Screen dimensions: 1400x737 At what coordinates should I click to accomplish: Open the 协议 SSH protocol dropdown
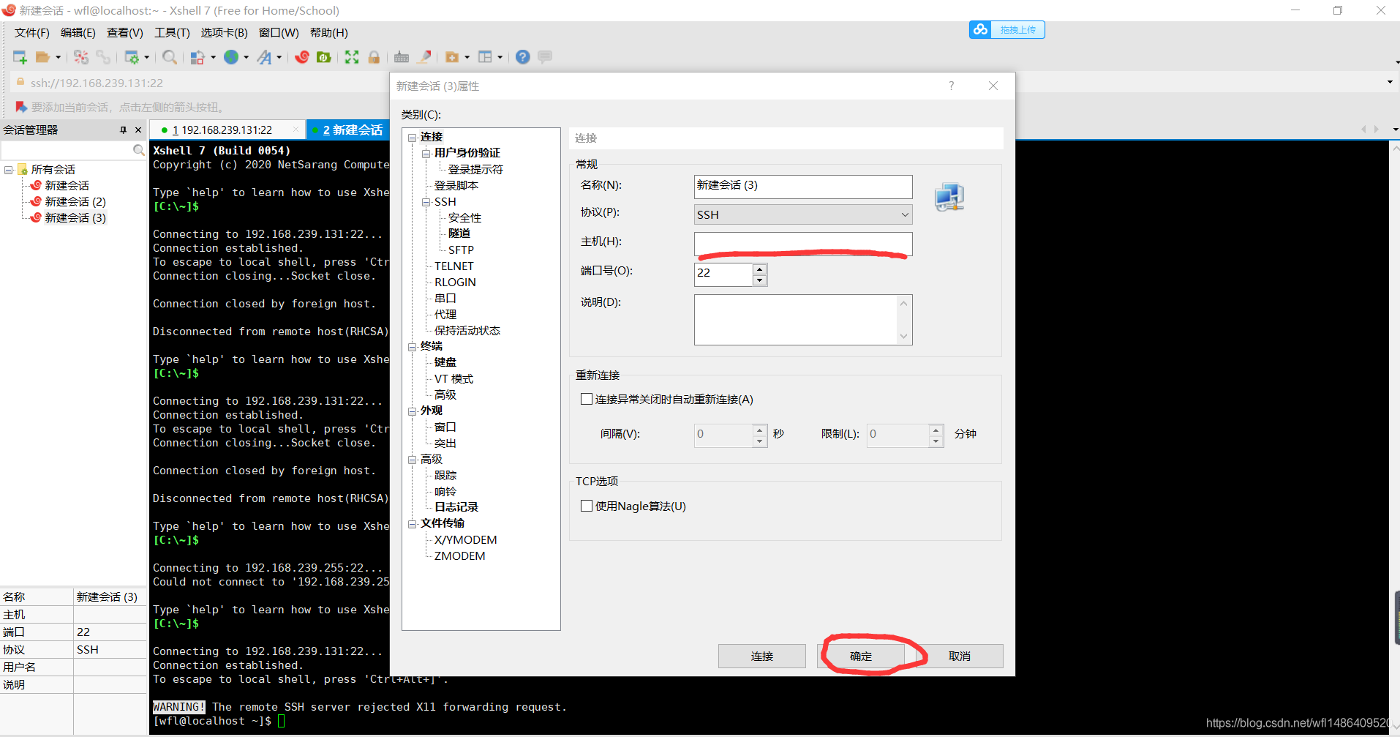click(x=803, y=214)
